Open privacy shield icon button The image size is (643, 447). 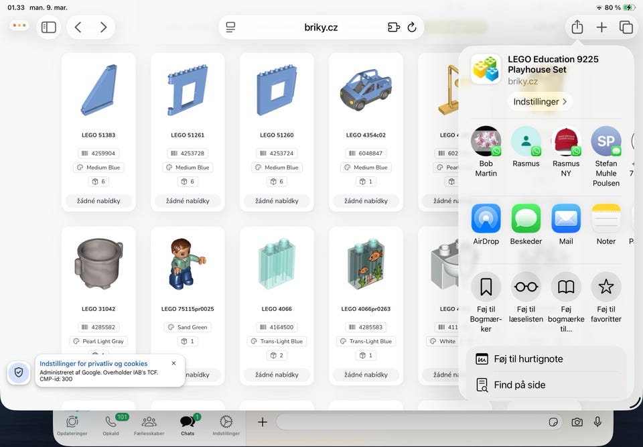point(19,373)
